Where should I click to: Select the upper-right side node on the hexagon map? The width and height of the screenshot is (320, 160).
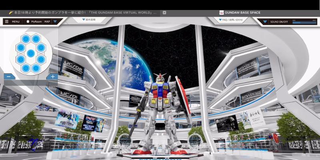(41, 48)
